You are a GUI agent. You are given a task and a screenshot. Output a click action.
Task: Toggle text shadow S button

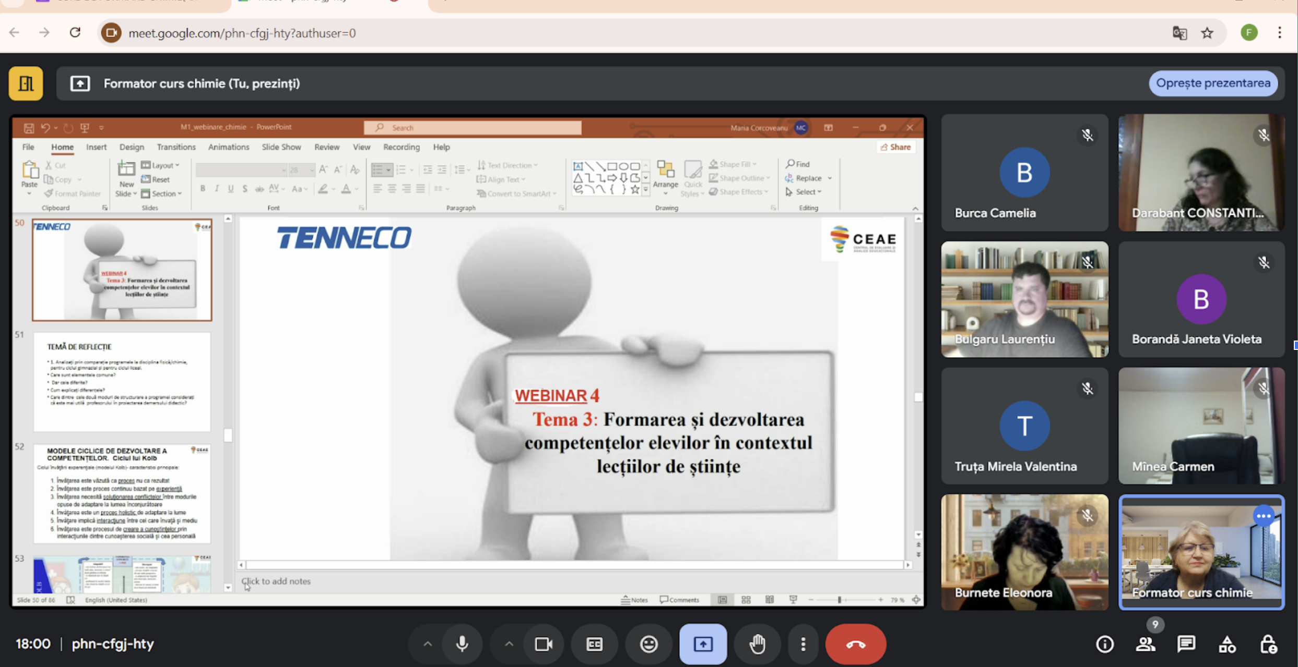coord(245,188)
